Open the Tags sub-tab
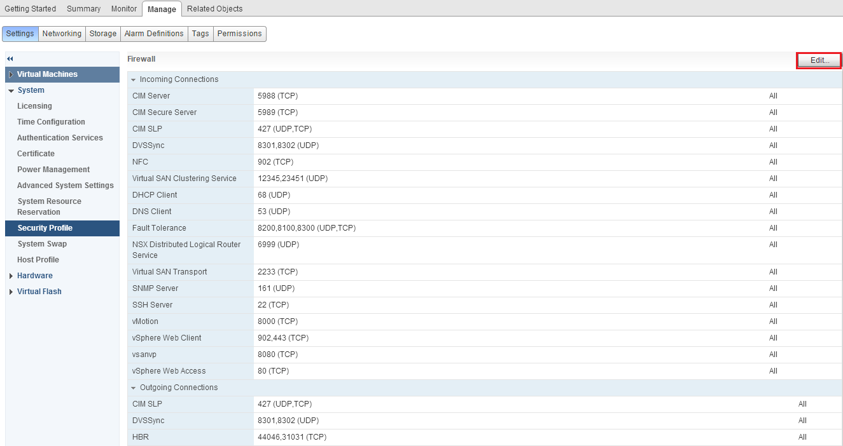843x446 pixels. coord(200,34)
